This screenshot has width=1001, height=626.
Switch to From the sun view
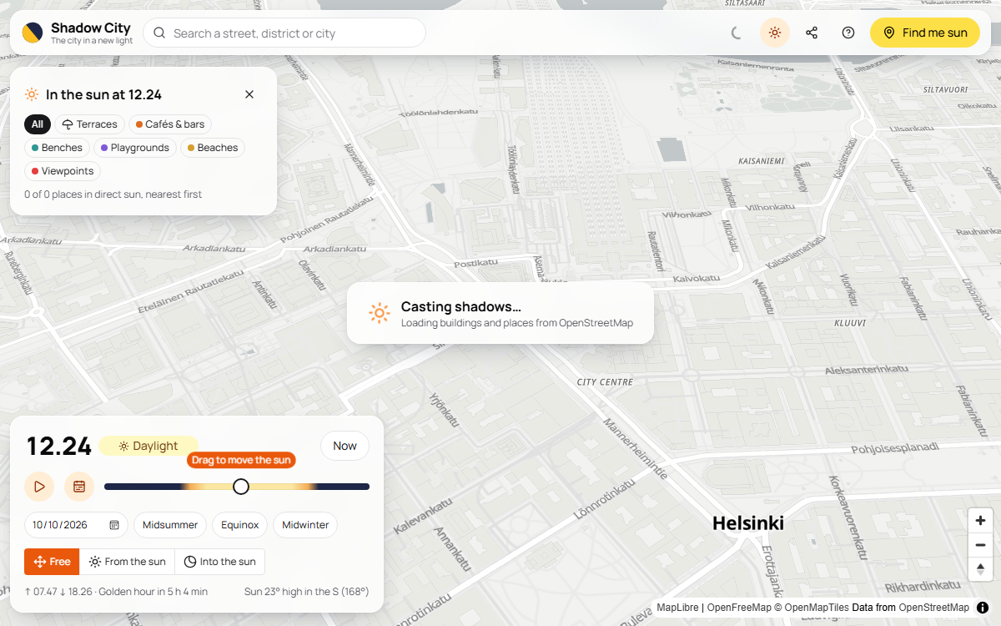[127, 562]
